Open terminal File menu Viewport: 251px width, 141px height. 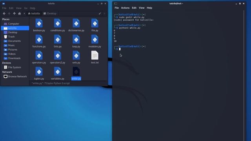click(x=116, y=8)
